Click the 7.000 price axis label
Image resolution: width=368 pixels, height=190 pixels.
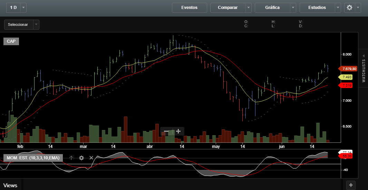[x=346, y=101]
